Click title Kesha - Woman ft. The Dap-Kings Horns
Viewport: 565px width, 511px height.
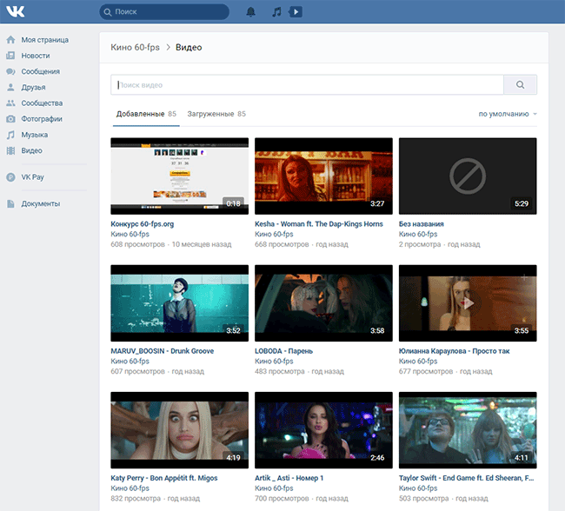coord(319,224)
